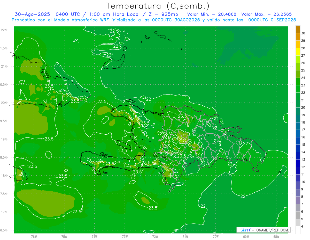Screen dimensions: 310x240
Task: Click the '68W' longitude axis label
Action: [x=276, y=236]
